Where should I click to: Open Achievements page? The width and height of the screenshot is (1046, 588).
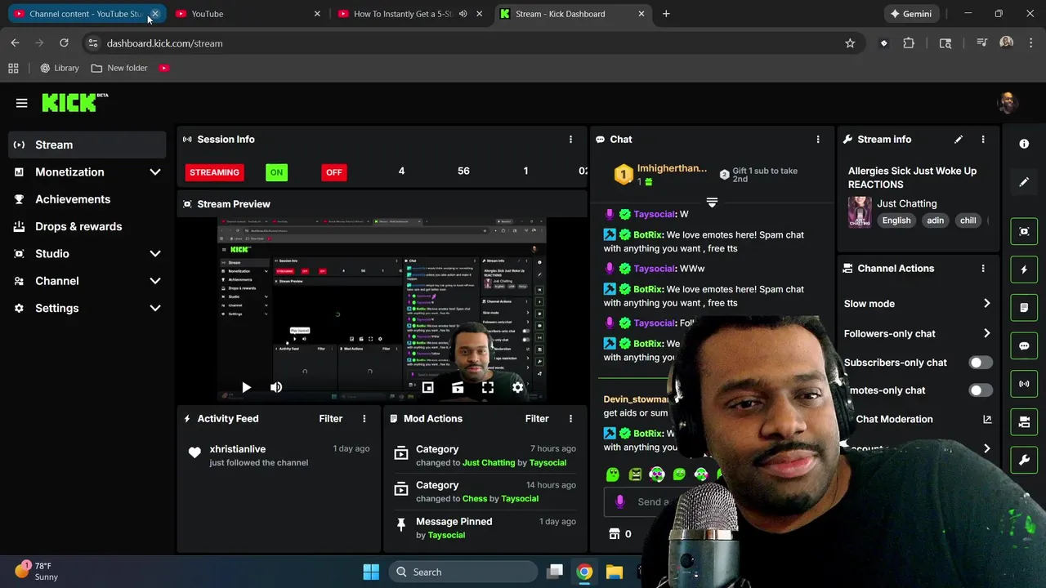tap(72, 199)
